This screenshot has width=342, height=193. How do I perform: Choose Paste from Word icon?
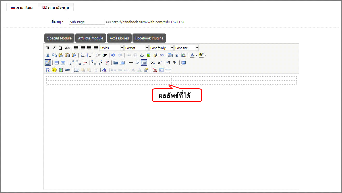click(x=74, y=55)
